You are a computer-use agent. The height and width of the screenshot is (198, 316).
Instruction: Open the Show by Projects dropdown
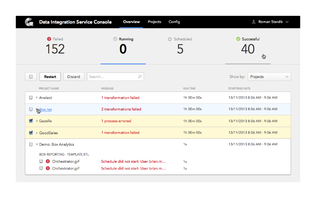pyautogui.click(x=269, y=76)
